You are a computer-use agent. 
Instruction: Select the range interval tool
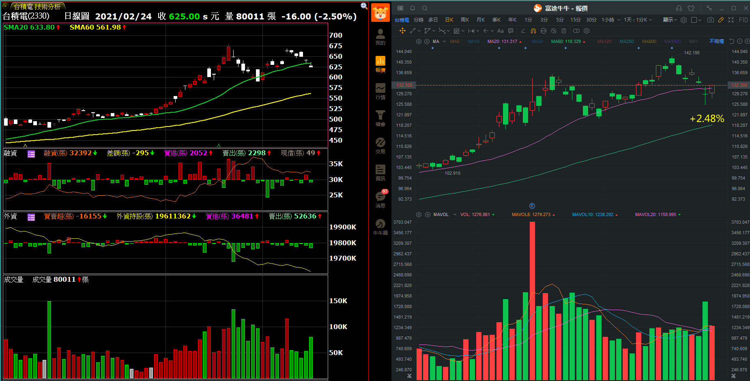pyautogui.click(x=471, y=31)
